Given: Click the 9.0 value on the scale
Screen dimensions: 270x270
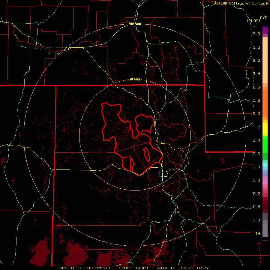Looking at the screenshot, I should pyautogui.click(x=256, y=47).
